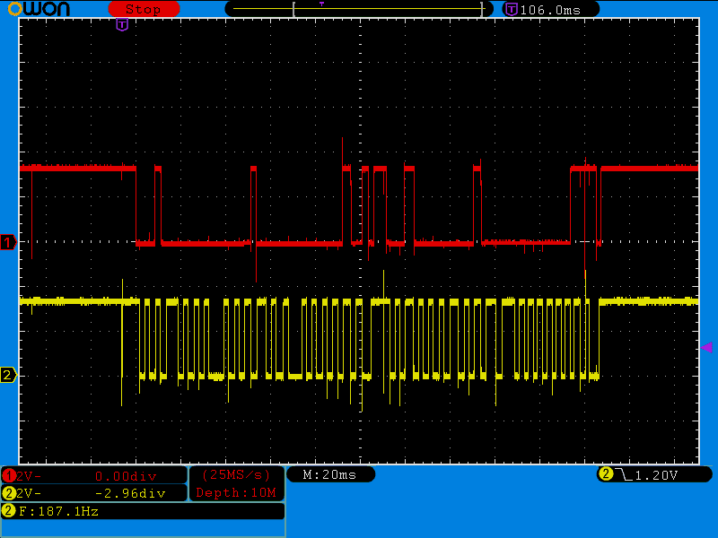718x538 pixels.
Task: Select the falling edge trigger slope symbol
Action: click(623, 474)
